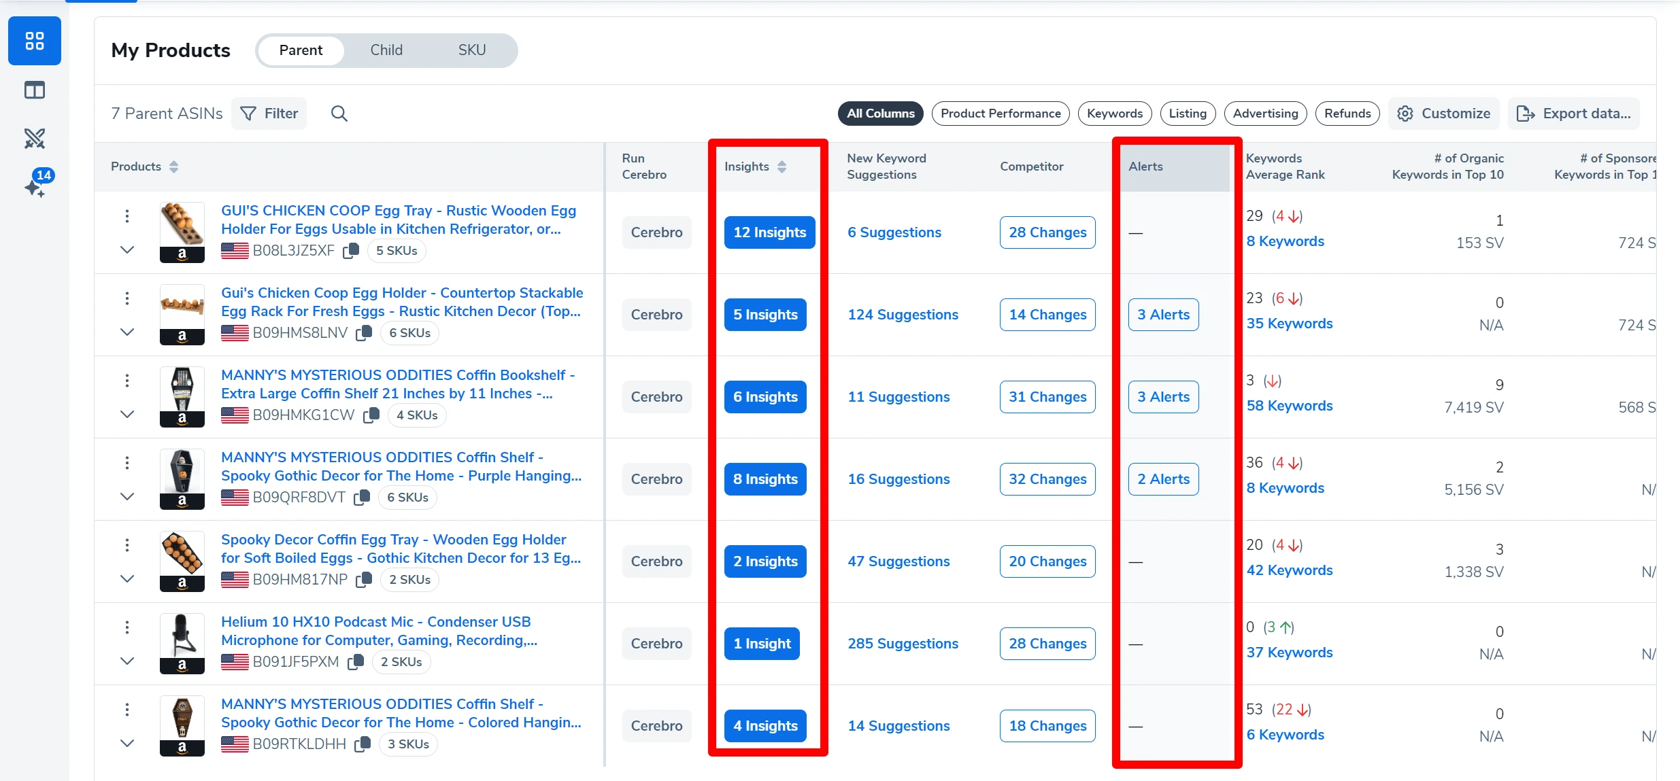Select the Product Performance column preset
Viewport: 1680px width, 781px height.
point(1000,114)
